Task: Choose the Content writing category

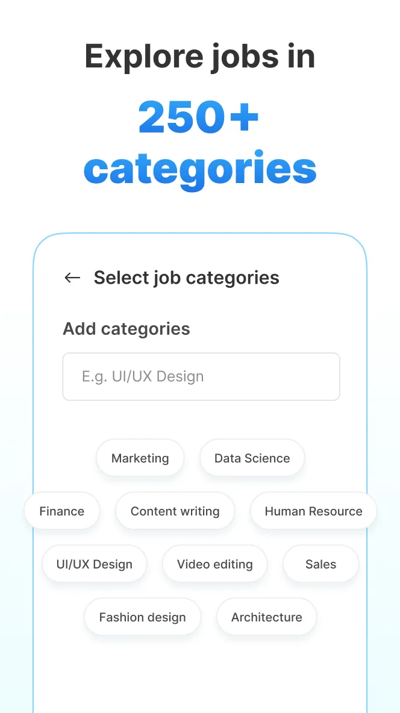Action: tap(175, 511)
